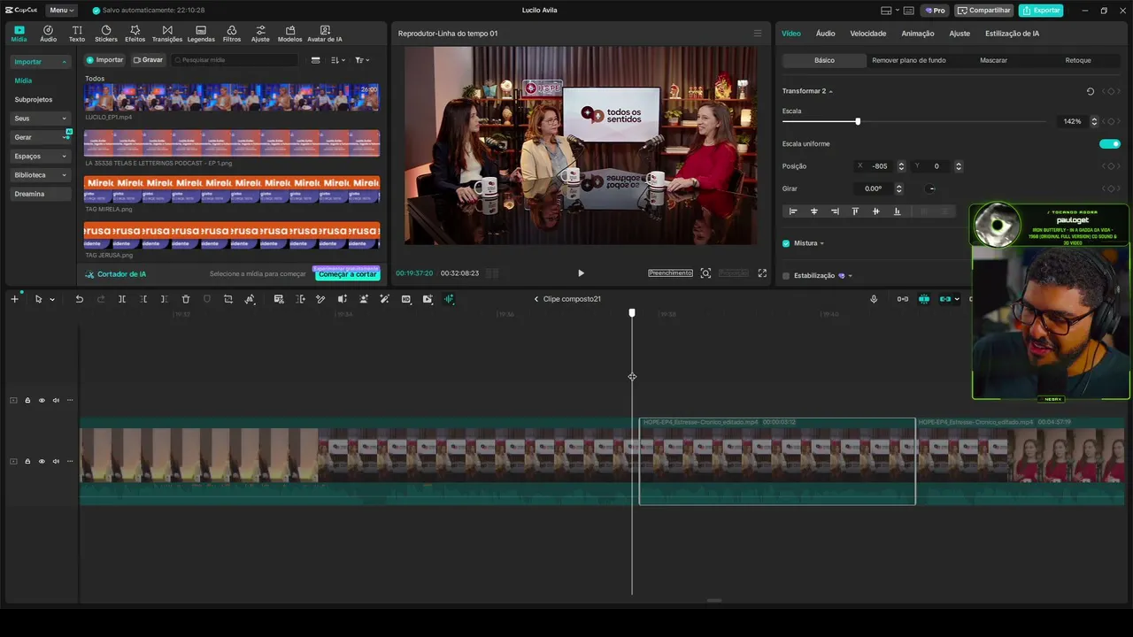Viewport: 1133px width, 637px height.
Task: Hide the main video track with eye icon
Action: tap(42, 461)
